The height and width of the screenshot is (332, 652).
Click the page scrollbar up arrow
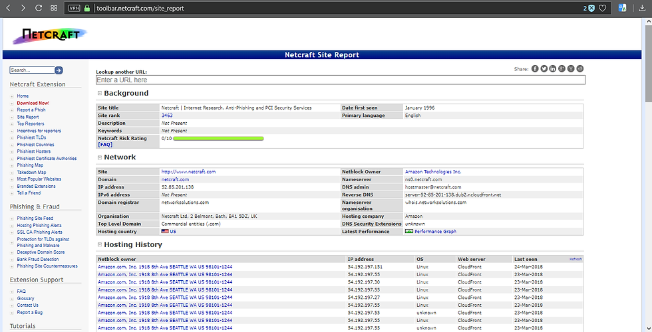coord(648,21)
